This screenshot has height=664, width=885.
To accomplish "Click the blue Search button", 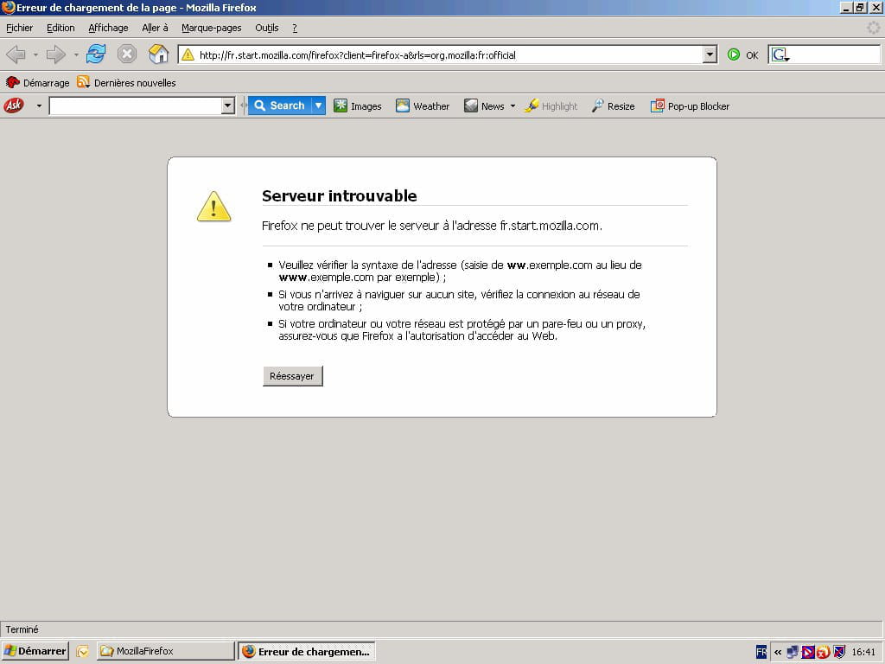I will pyautogui.click(x=280, y=105).
